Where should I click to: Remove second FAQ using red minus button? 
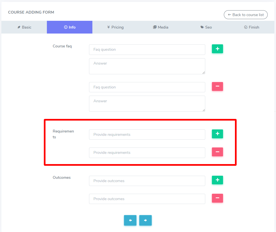tap(217, 86)
